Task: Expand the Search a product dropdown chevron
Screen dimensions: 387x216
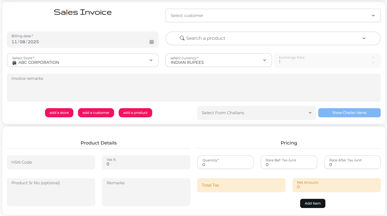Action: point(364,38)
